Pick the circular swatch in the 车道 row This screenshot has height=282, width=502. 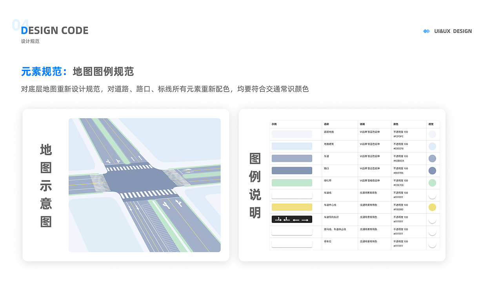point(432,159)
